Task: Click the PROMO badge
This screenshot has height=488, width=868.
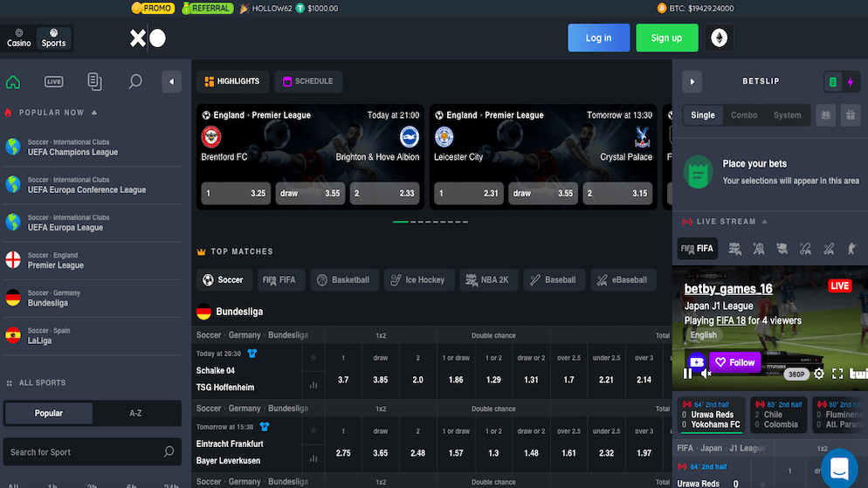Action: point(153,9)
